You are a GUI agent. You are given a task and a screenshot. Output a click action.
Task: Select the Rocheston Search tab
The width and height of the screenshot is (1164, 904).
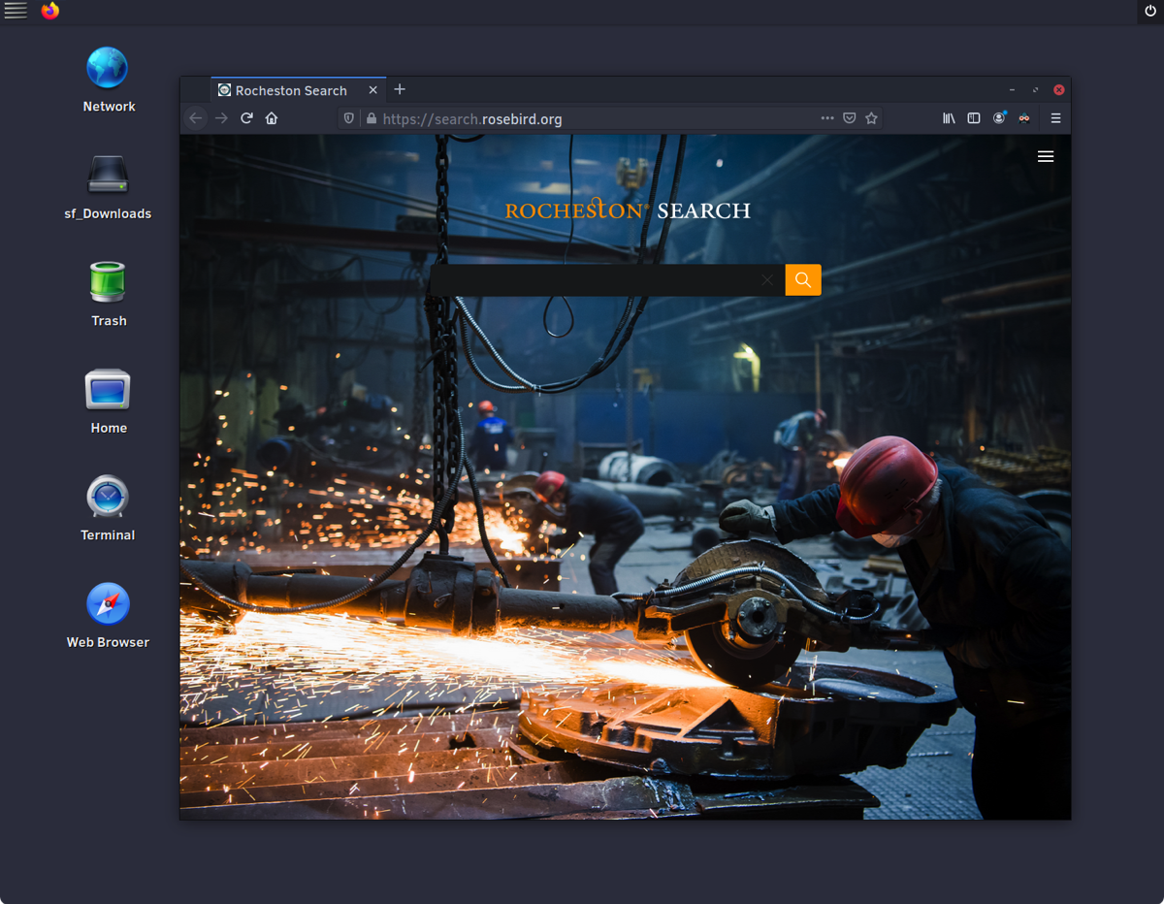(291, 90)
